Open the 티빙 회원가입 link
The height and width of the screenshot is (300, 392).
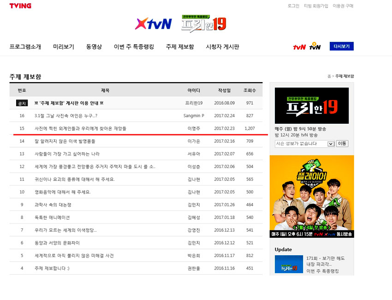[x=316, y=6]
